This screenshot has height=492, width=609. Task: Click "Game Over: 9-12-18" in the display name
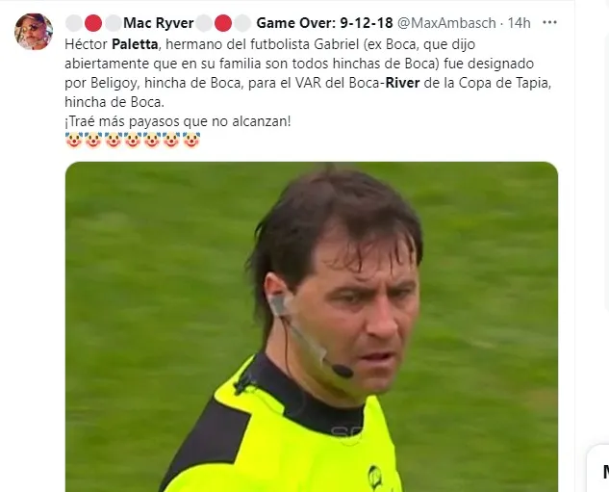pyautogui.click(x=324, y=23)
